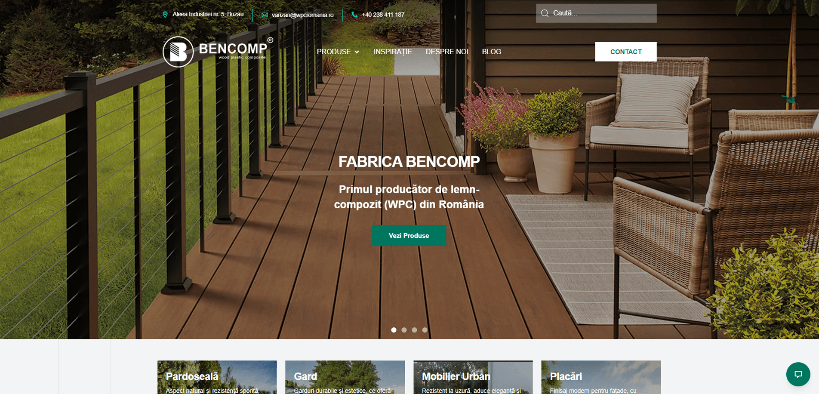Select the fourth slider dot
The height and width of the screenshot is (394, 819).
click(x=425, y=330)
